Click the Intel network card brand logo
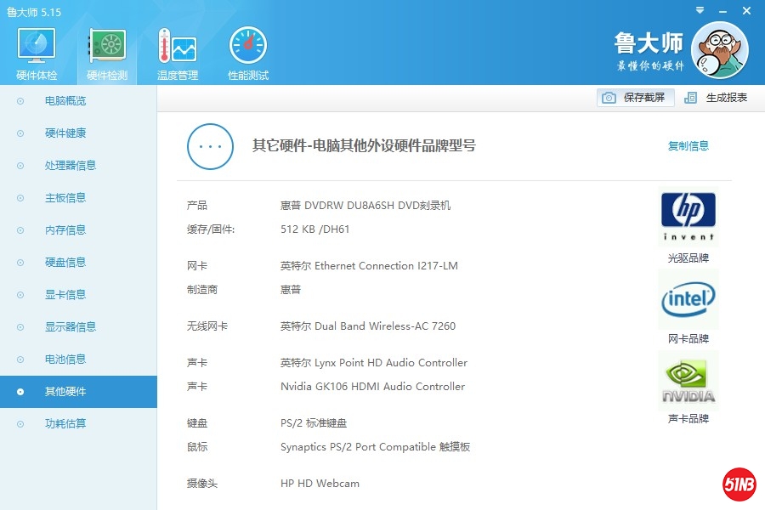Viewport: 765px width, 510px height. coord(688,299)
